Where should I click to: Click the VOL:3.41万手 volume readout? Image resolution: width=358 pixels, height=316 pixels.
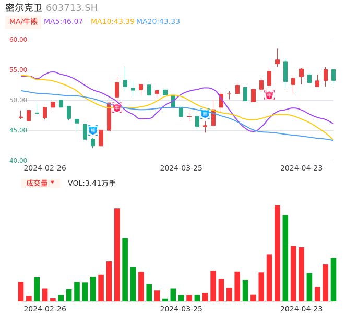[92, 183]
